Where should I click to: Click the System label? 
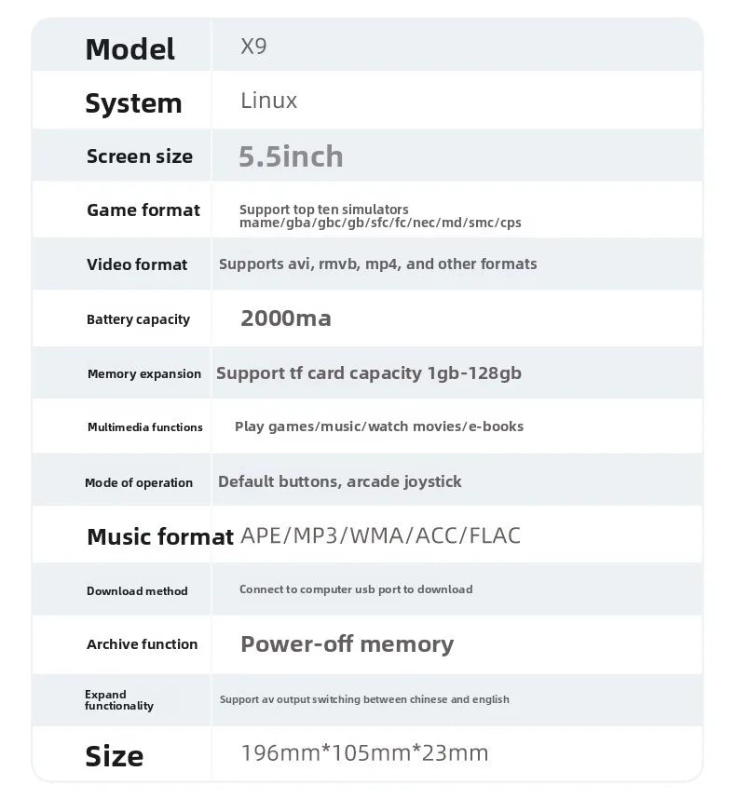click(133, 102)
